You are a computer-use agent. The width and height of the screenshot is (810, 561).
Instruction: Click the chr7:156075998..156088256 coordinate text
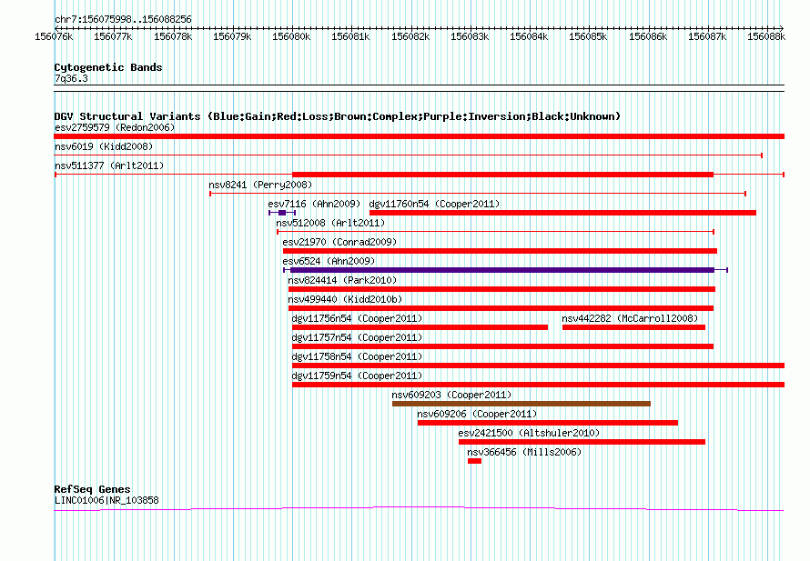[x=123, y=19]
